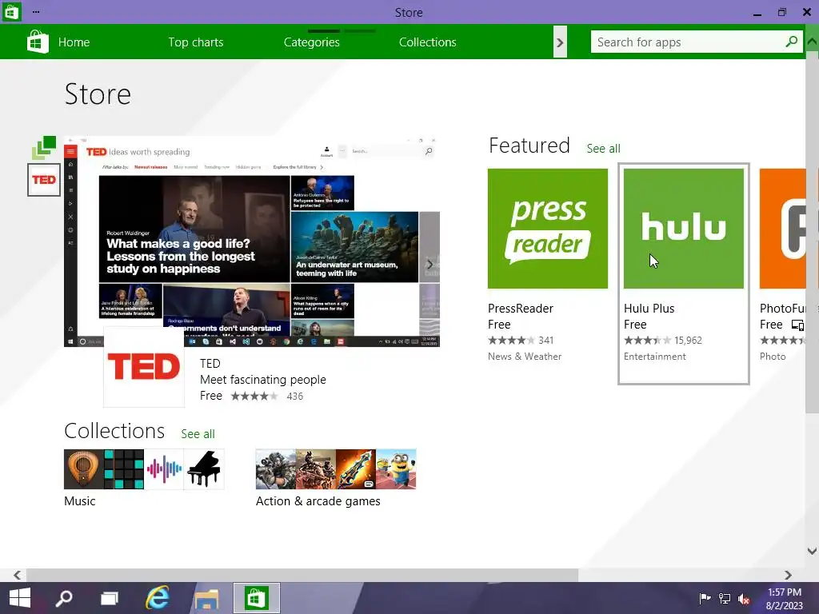Click the Minion game image in arcade collection

[396, 468]
